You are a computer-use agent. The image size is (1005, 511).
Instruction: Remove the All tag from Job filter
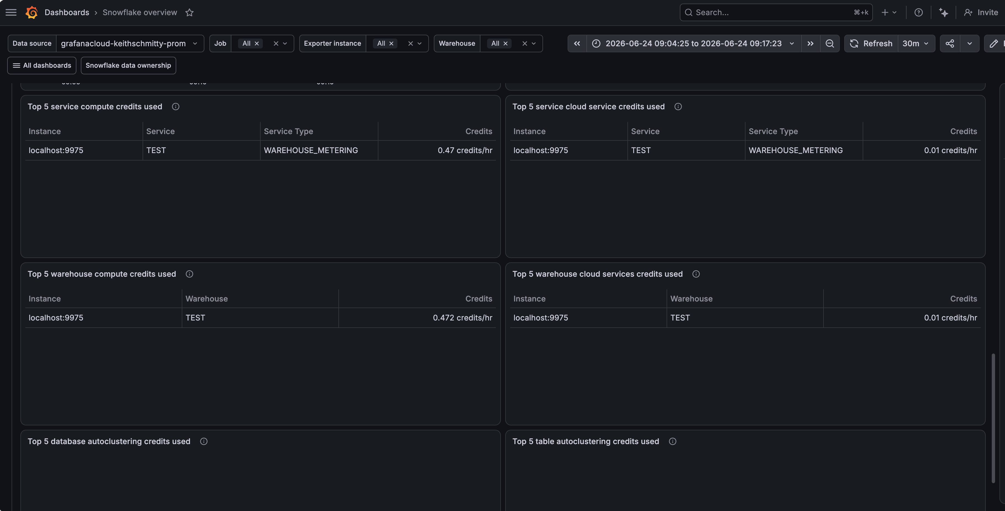pyautogui.click(x=257, y=43)
